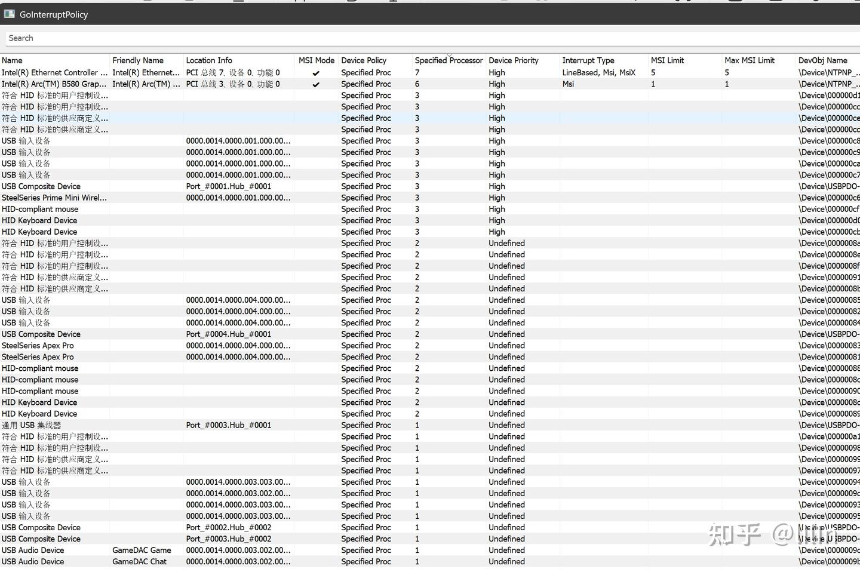Screen dimensions: 860x569
Task: Click the 'Port_#0001.Hub_#0001' location cell
Action: 229,186
